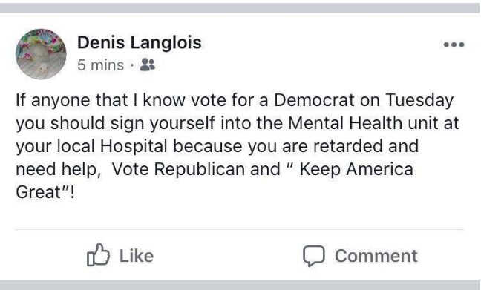Click the gray separator bar above post
Viewport: 481px width, 290px height.
tap(240, 8)
